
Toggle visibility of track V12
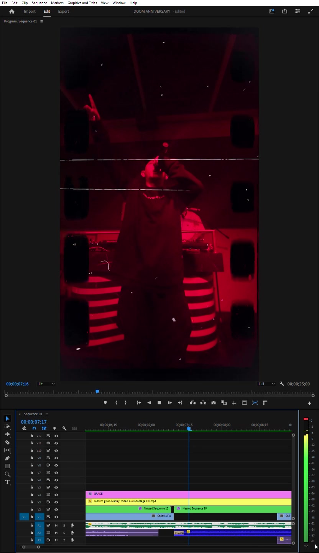pyautogui.click(x=56, y=436)
